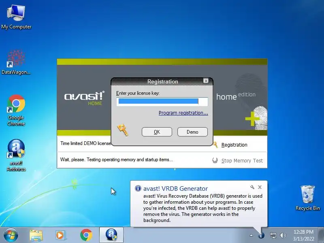Click inside the license key field

click(x=162, y=102)
